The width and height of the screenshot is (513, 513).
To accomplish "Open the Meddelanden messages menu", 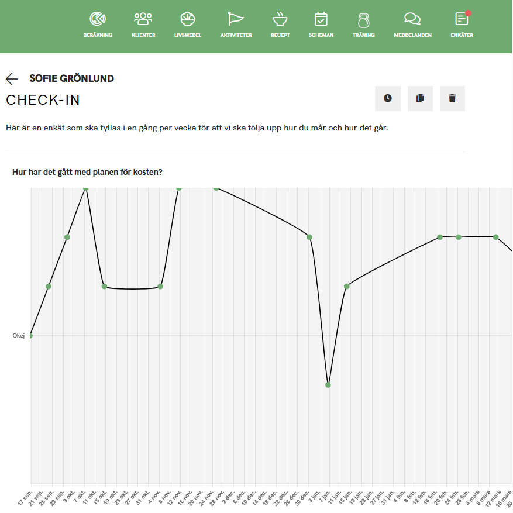I will coord(412,25).
